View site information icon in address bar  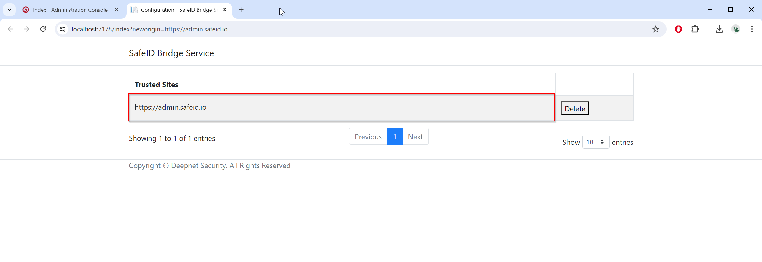click(63, 29)
